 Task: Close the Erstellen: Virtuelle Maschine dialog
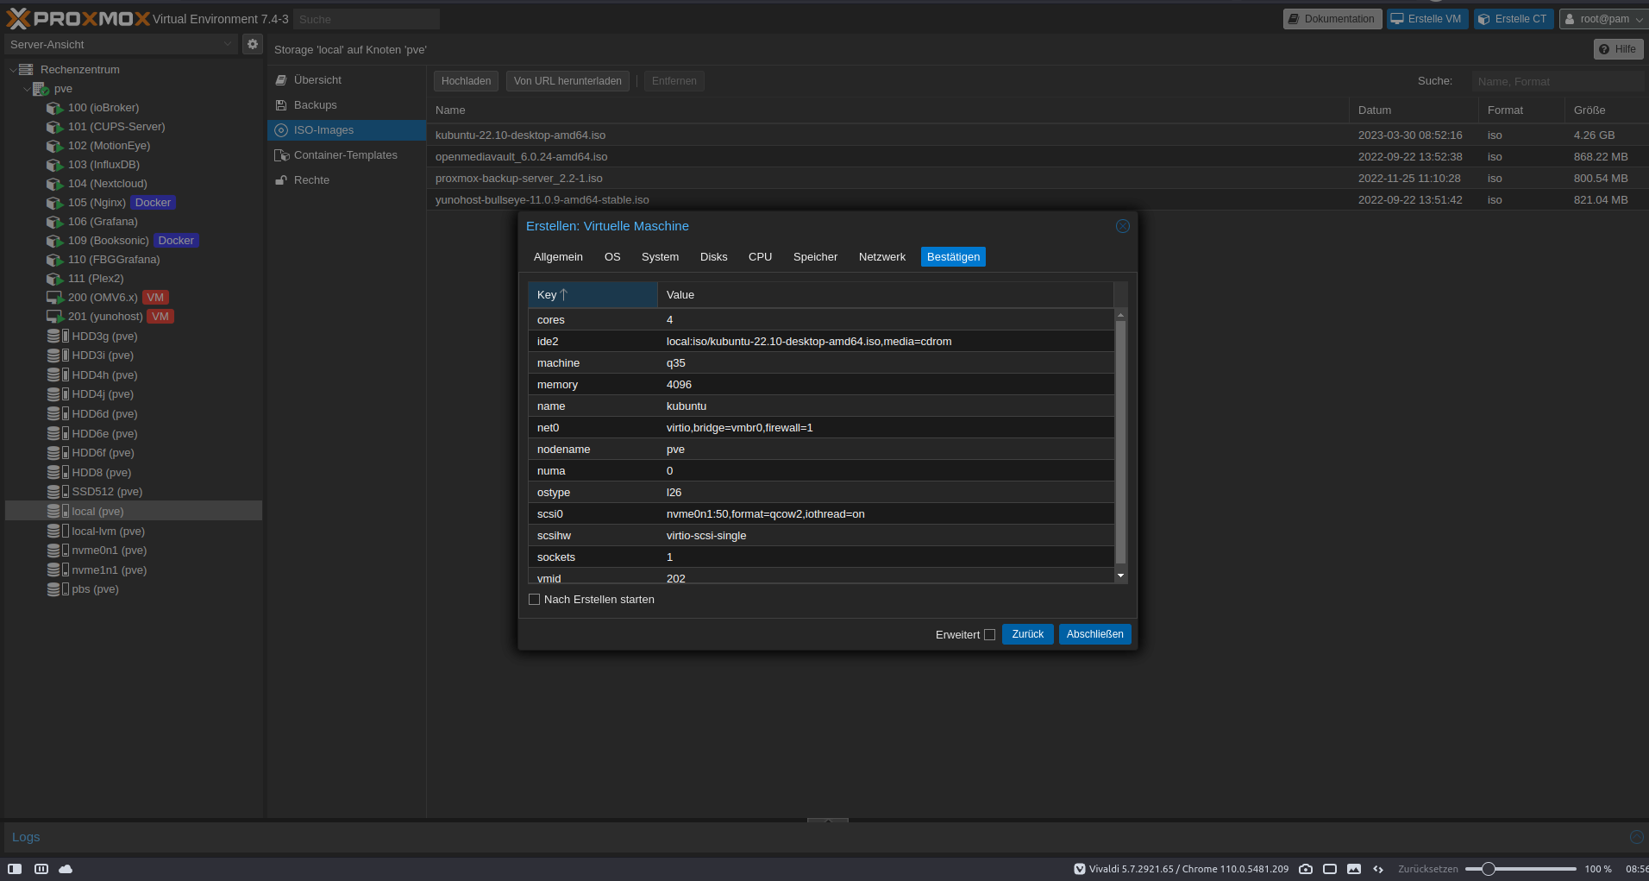(1122, 226)
